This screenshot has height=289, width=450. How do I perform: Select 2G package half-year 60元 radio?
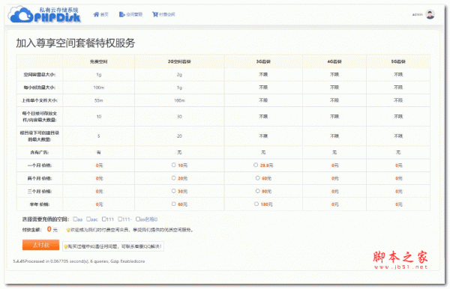coord(174,204)
